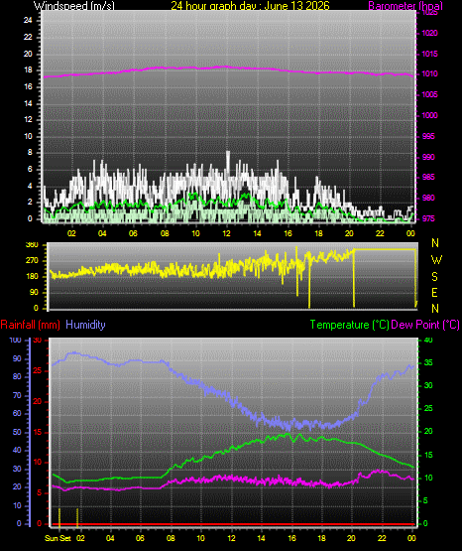Select the "100" humidity axis value
This screenshot has width=462, height=551.
[x=16, y=341]
